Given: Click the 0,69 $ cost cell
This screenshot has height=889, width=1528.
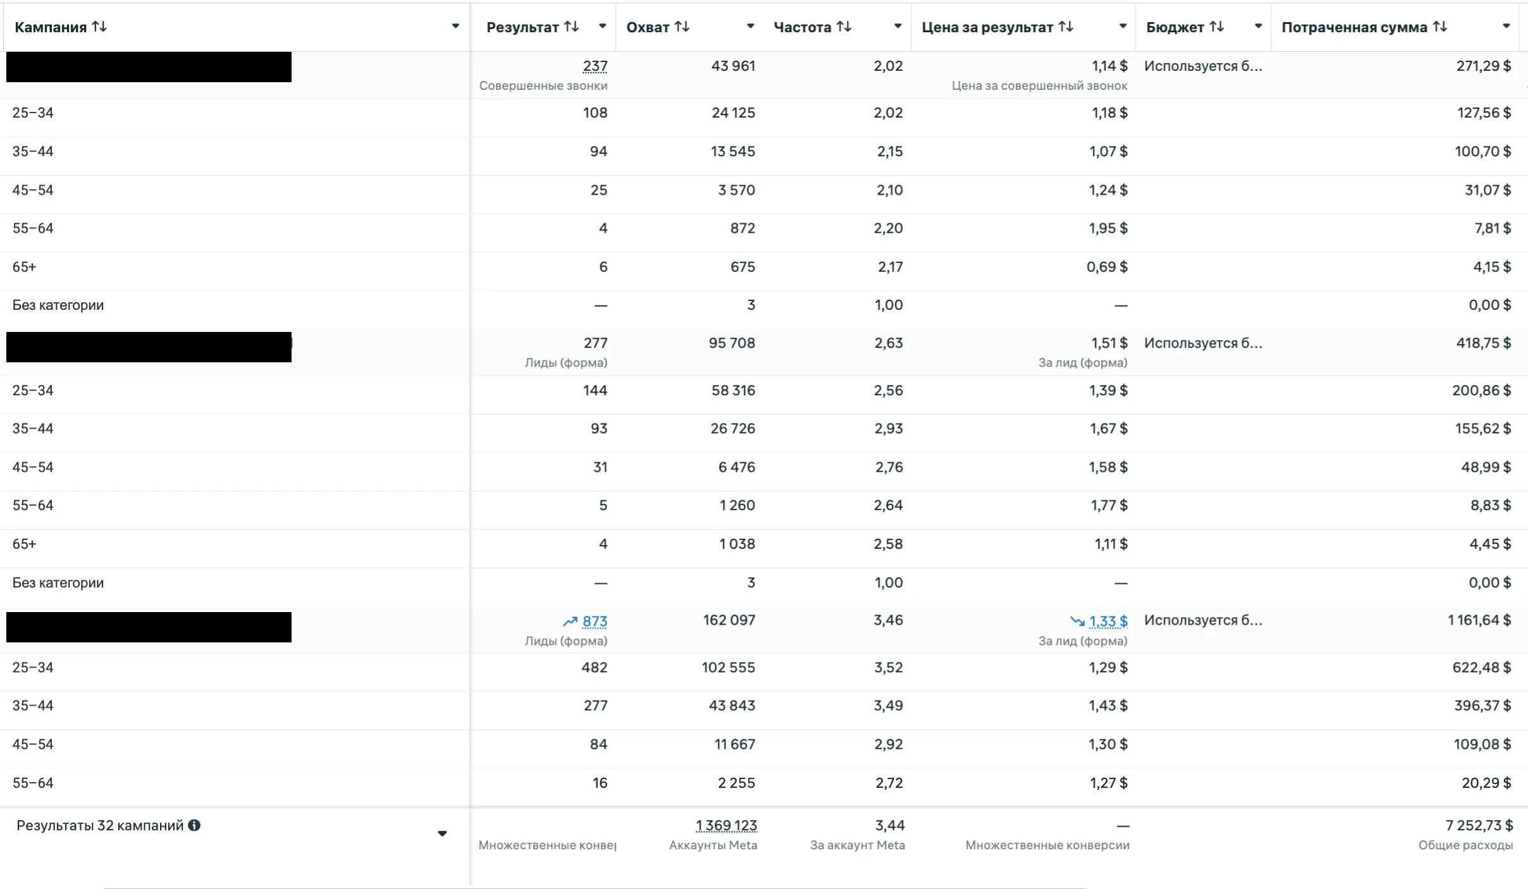Looking at the screenshot, I should (x=1107, y=267).
